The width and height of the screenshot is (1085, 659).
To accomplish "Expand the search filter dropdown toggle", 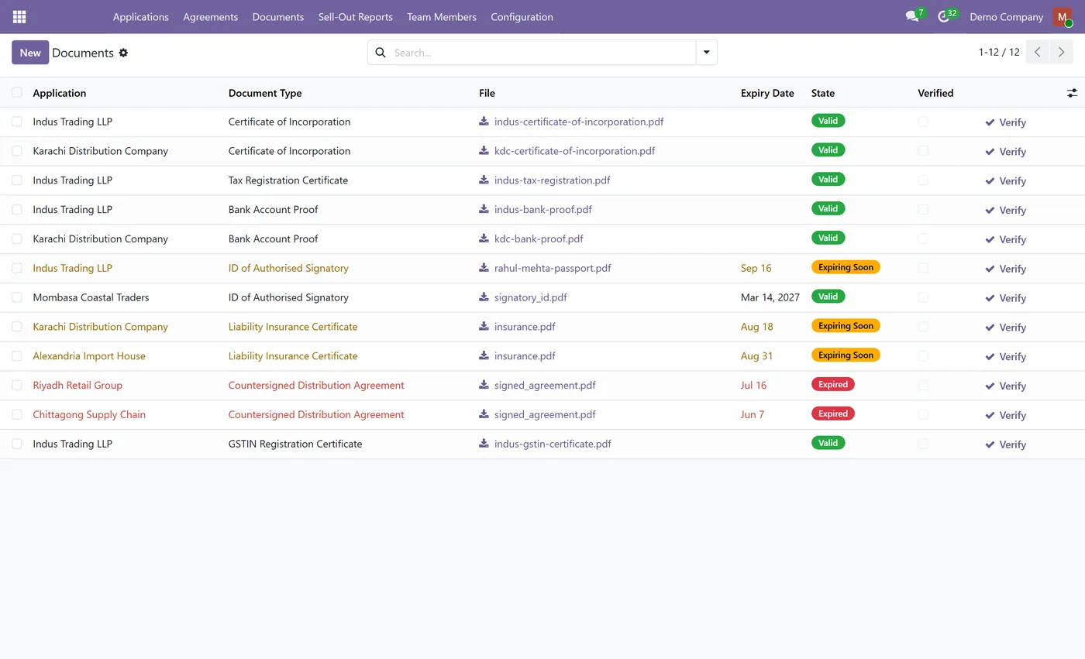I will tap(707, 53).
